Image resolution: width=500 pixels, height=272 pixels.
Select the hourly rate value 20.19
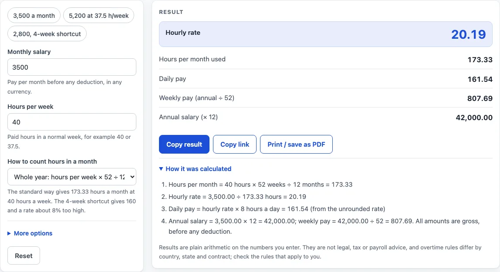click(x=469, y=34)
